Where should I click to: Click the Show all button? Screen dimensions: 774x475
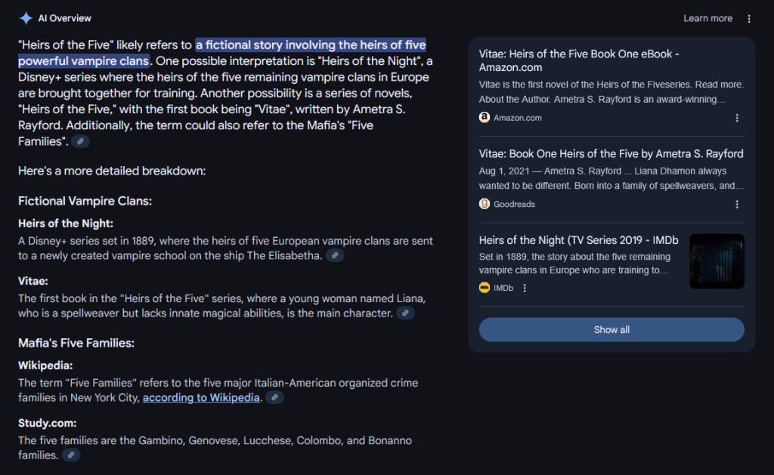[x=611, y=329]
